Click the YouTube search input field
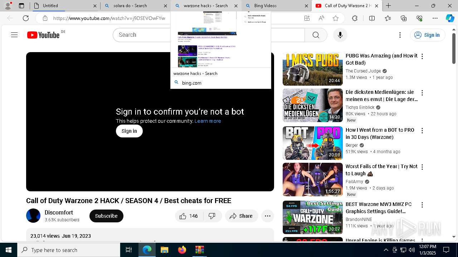This screenshot has height=257, width=458. (209, 35)
